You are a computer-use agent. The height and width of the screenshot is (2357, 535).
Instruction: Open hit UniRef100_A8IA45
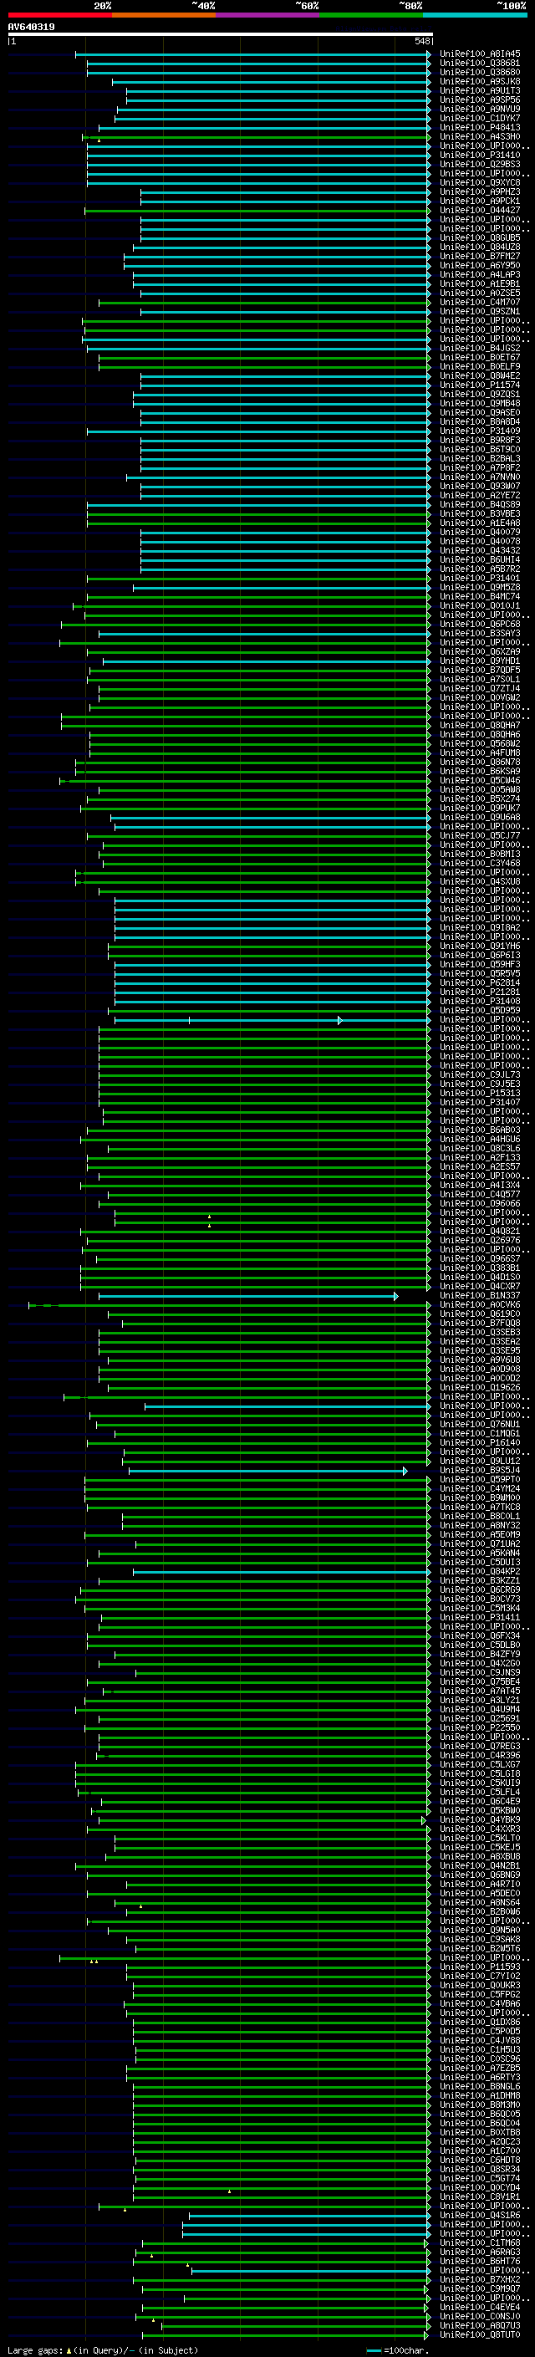tap(480, 54)
